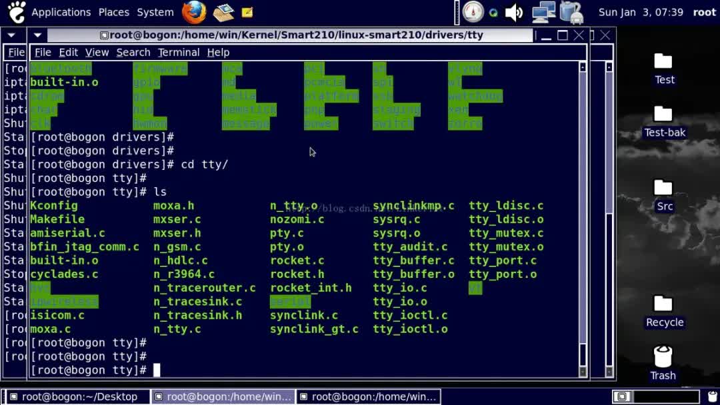The height and width of the screenshot is (405, 720).
Task: Click the volume speaker icon in the tray
Action: pos(513,11)
